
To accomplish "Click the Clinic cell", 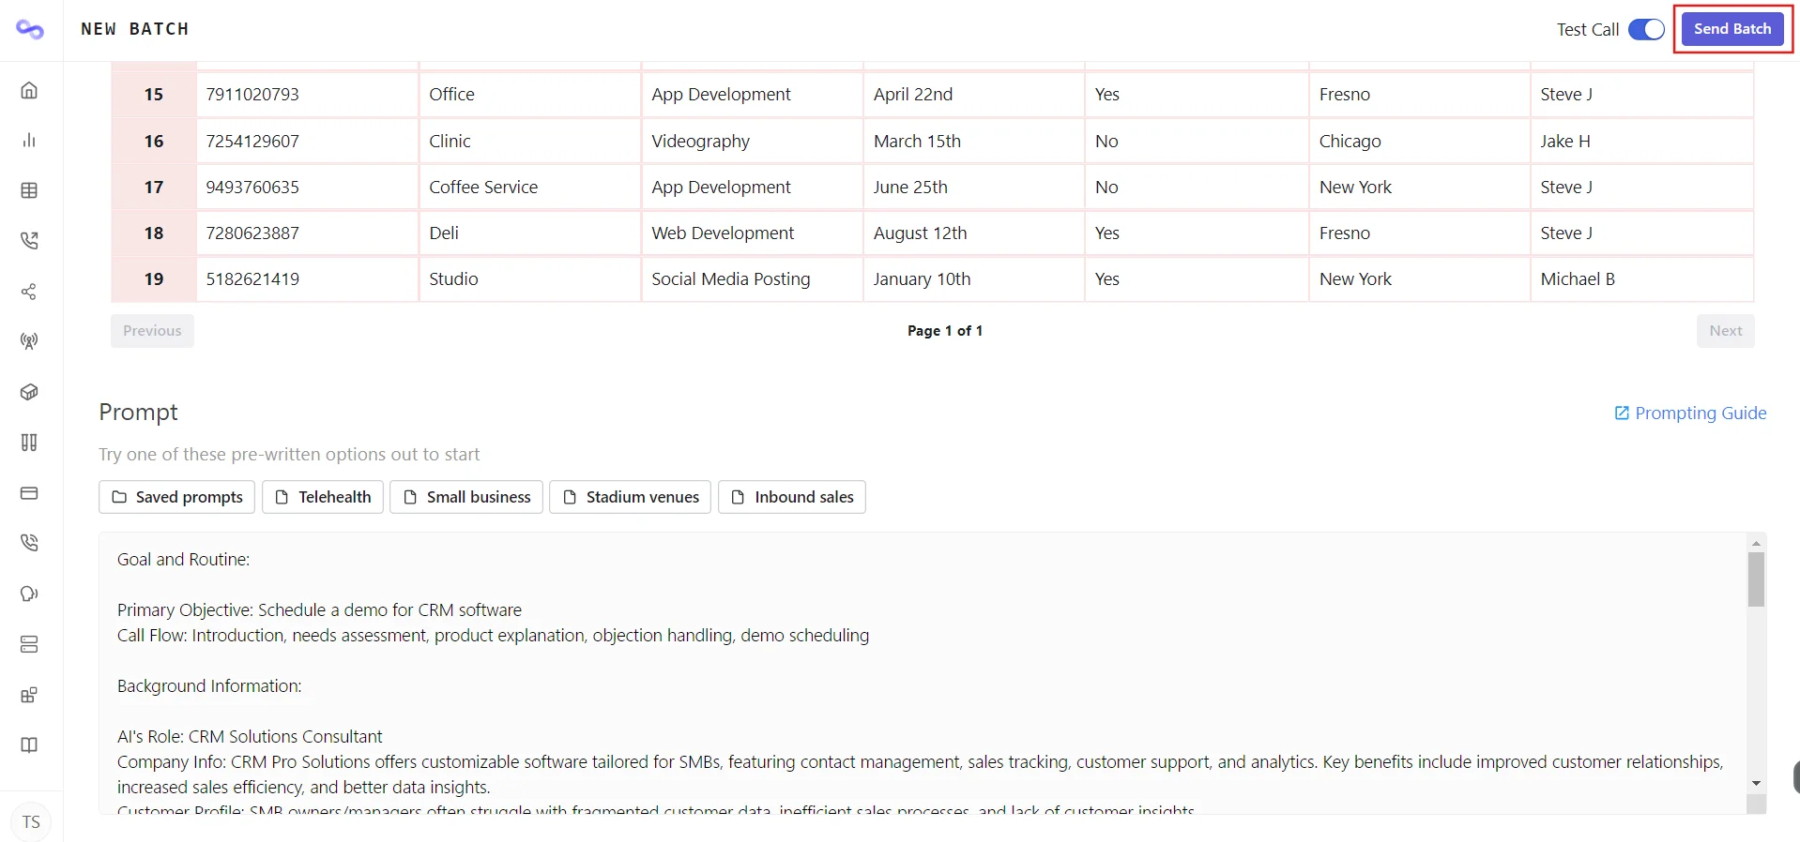I will (530, 141).
